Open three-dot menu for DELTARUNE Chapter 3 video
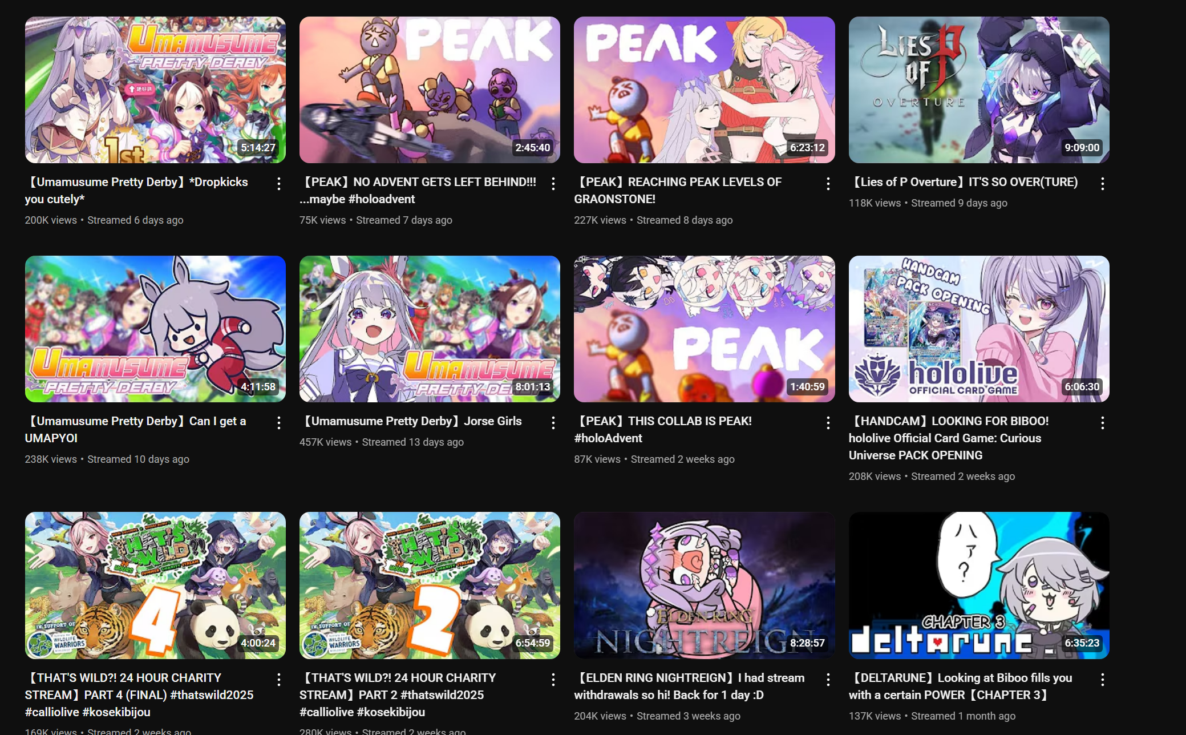This screenshot has width=1186, height=735. click(x=1102, y=680)
